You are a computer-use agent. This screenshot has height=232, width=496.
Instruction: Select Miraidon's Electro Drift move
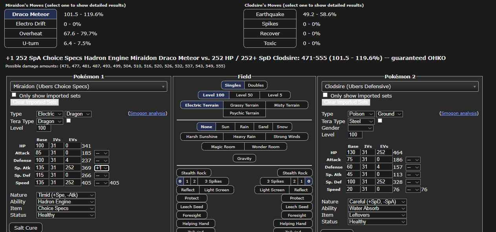[31, 24]
